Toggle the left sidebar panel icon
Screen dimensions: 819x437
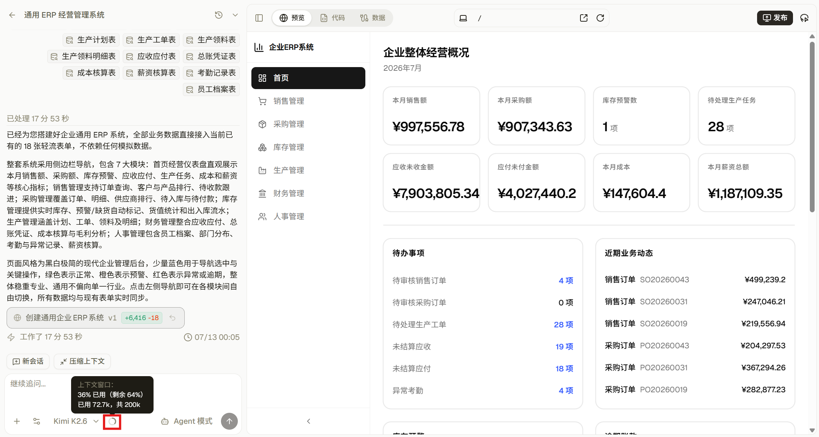259,18
